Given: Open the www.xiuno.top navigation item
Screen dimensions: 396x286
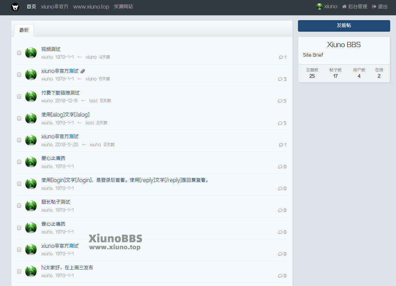Looking at the screenshot, I should tap(91, 6).
